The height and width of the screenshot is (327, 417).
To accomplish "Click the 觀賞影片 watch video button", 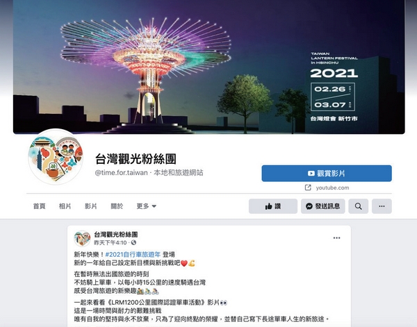I will 327,174.
